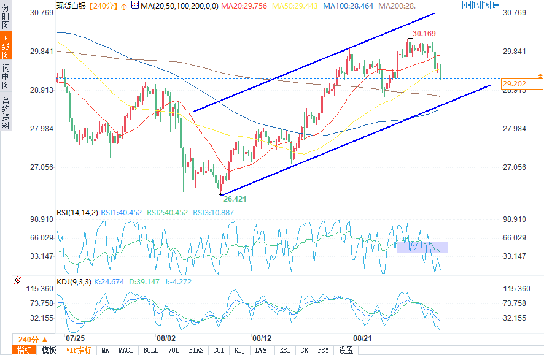544x355 pixels.
Task: Switch to the 模板 bottom tab
Action: pyautogui.click(x=49, y=350)
